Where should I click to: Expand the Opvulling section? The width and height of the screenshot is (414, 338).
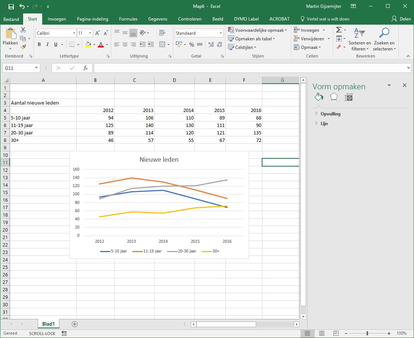[x=330, y=114]
